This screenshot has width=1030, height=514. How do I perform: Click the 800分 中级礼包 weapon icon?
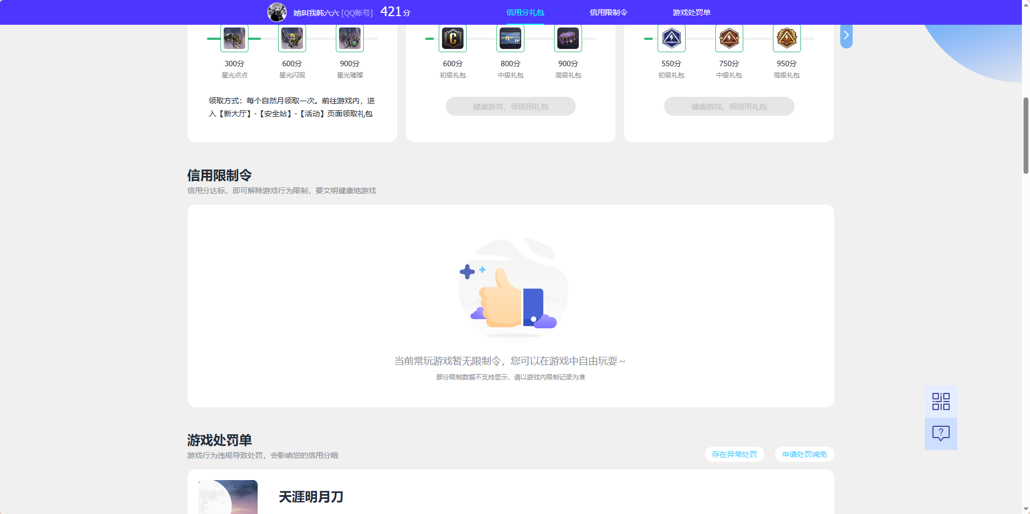click(x=510, y=38)
